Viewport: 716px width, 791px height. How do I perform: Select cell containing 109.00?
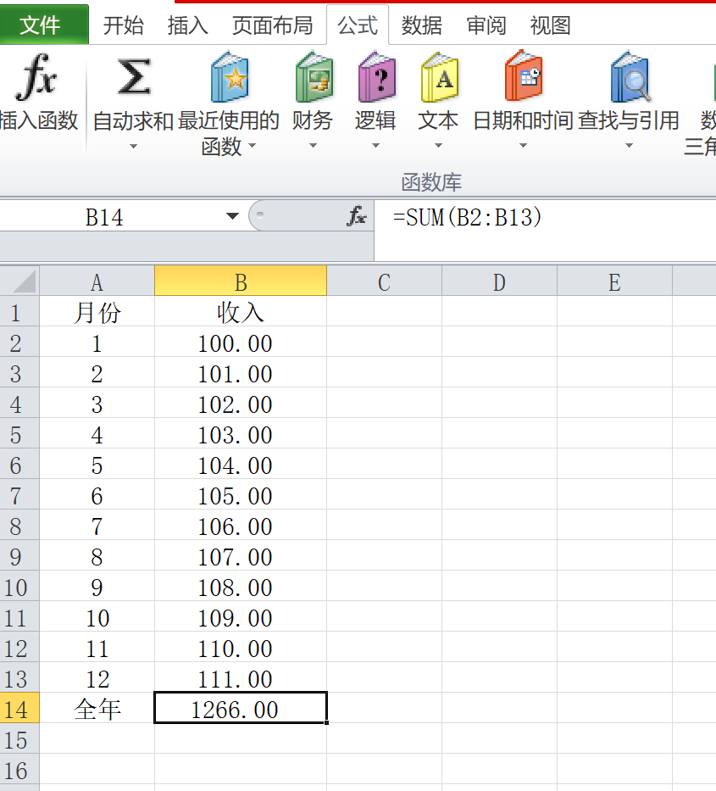coord(241,616)
